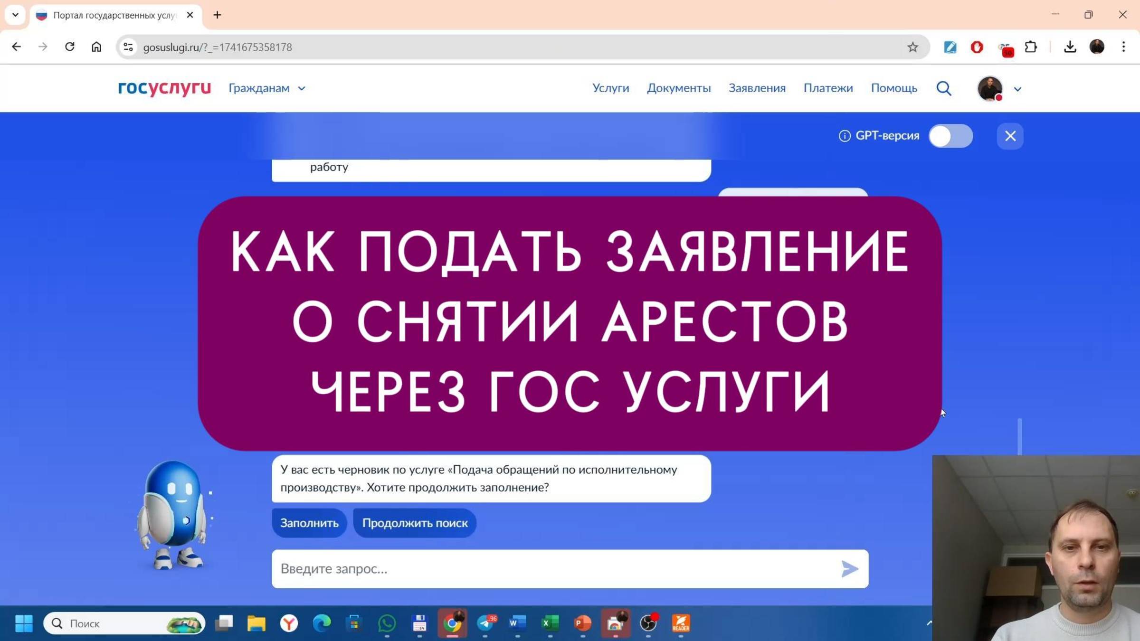Open Chrome's three-dot menu
The width and height of the screenshot is (1140, 641).
(1123, 47)
